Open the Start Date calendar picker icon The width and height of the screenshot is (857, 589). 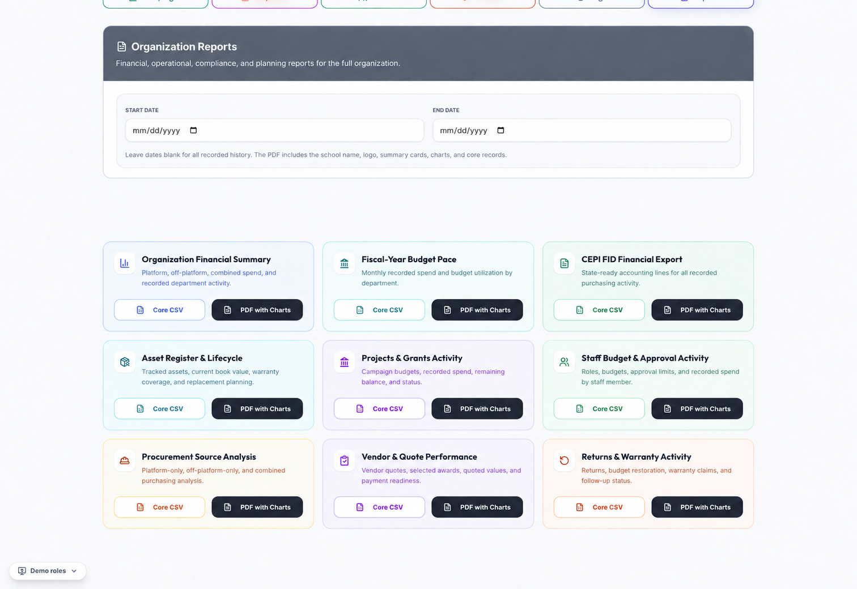[x=193, y=130]
